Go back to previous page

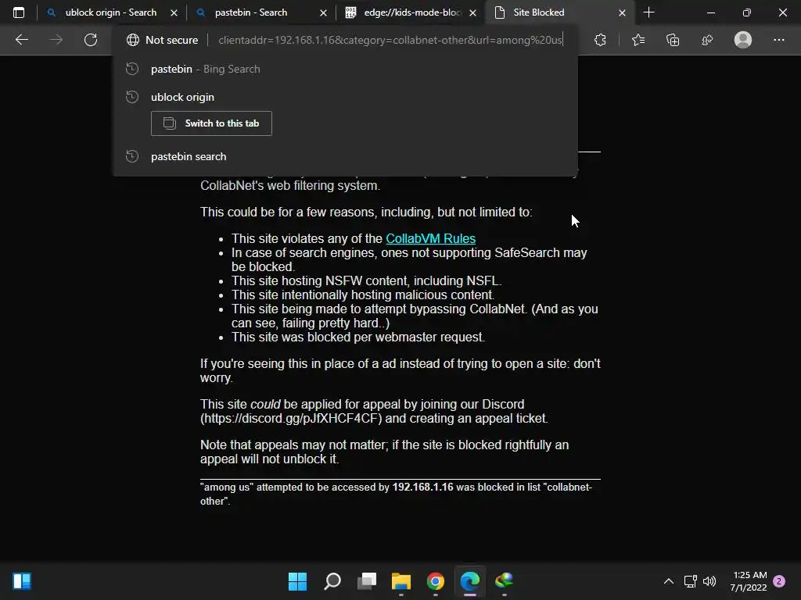coord(21,40)
